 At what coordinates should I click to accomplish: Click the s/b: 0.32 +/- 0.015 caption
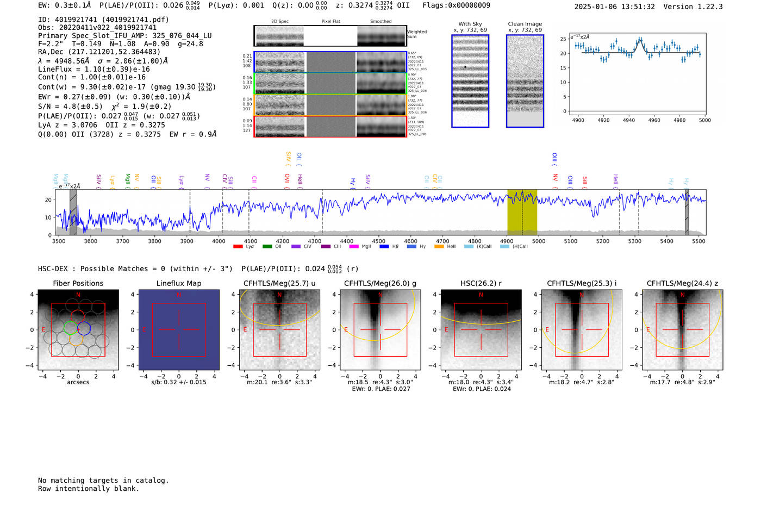click(x=179, y=382)
